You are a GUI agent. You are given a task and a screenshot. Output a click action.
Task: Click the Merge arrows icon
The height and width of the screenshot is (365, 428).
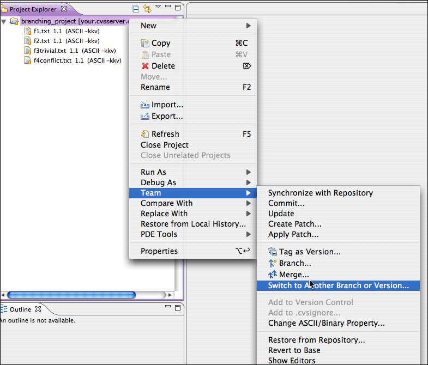(x=273, y=275)
